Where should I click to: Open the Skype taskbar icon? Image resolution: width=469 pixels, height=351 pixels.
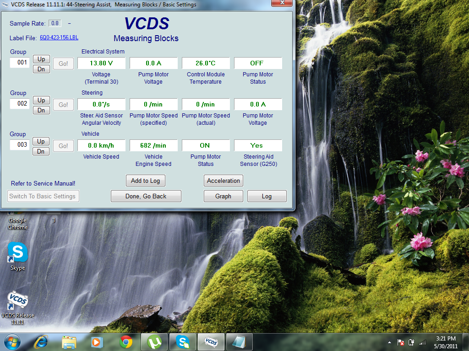point(183,341)
